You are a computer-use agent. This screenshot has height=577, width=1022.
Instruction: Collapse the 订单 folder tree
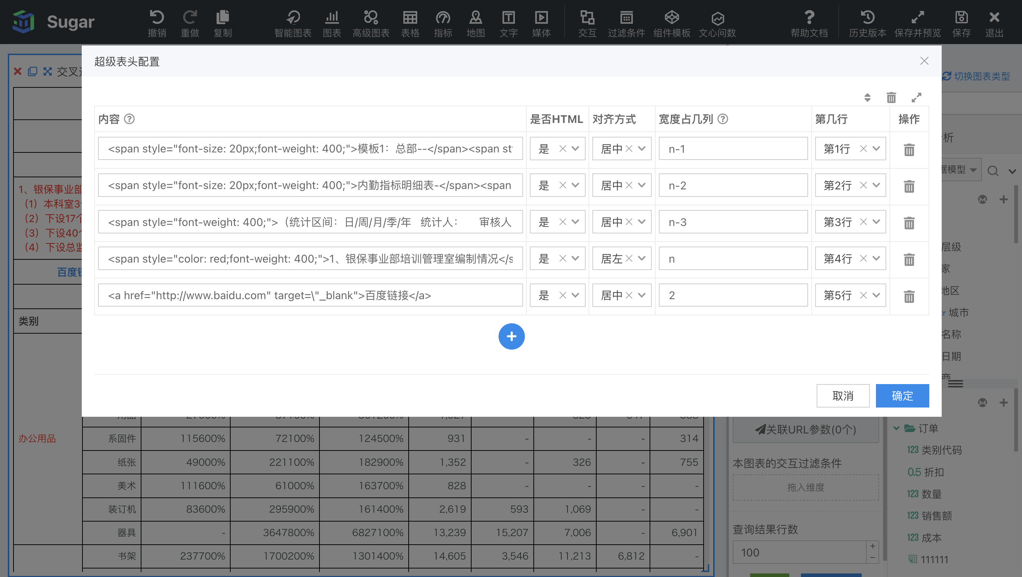pos(896,428)
